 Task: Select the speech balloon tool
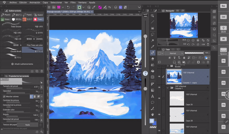point(153,102)
